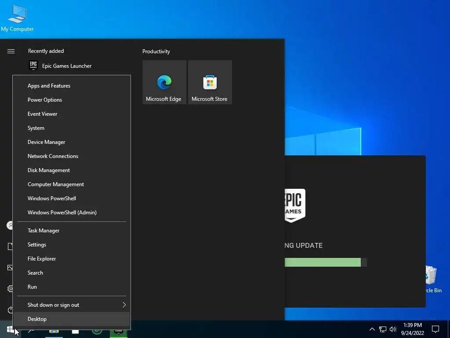Open the Start menu Documents icon
450x338 pixels.
click(10, 246)
